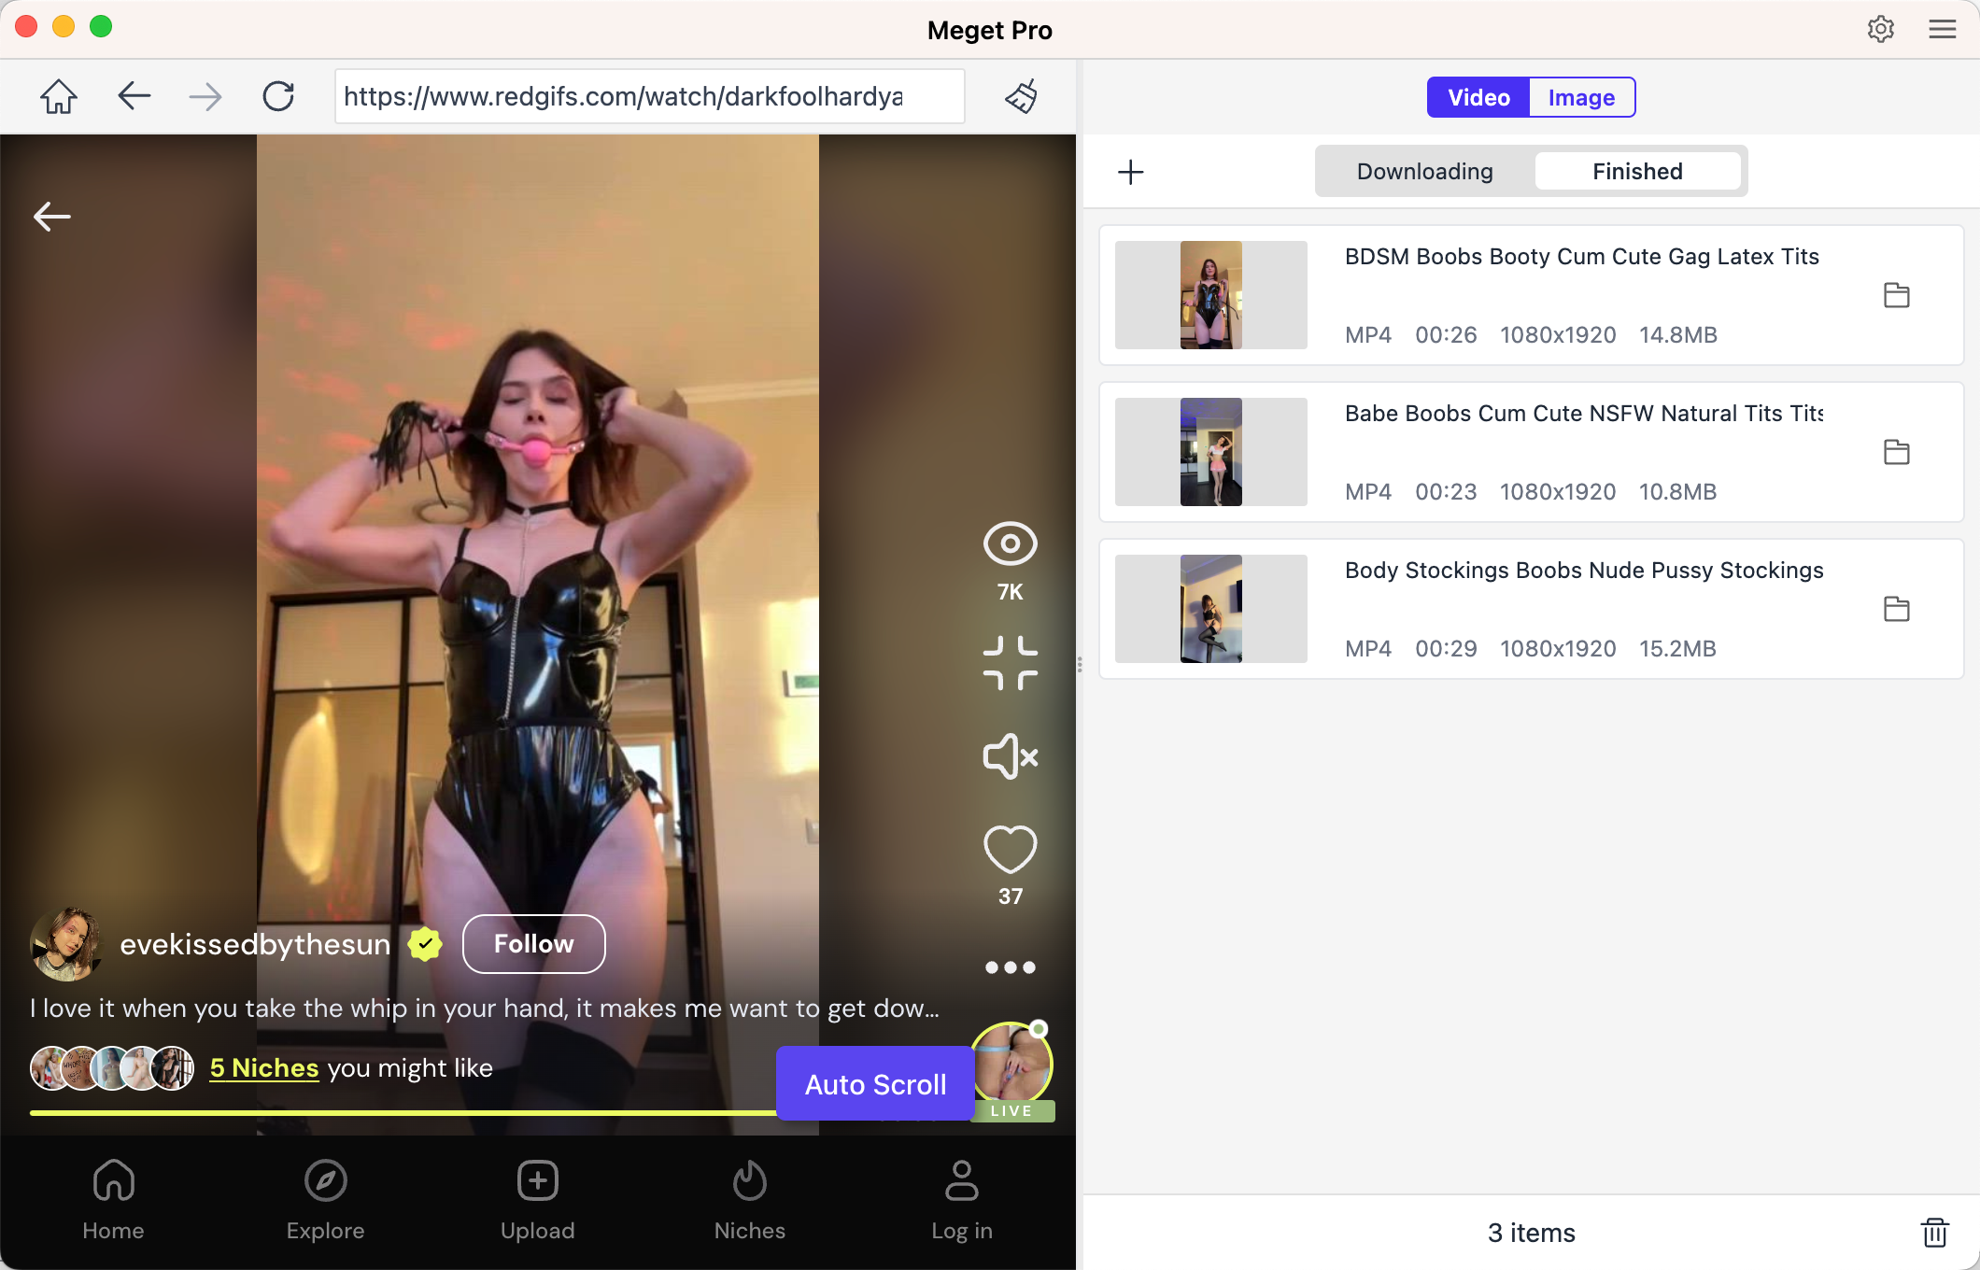Like the video with the heart icon
This screenshot has width=1980, height=1270.
click(1009, 848)
